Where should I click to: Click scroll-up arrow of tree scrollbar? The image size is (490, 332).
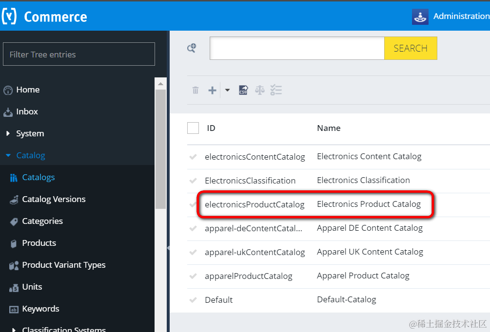(160, 84)
